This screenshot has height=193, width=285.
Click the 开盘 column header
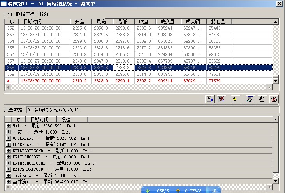[81, 22]
